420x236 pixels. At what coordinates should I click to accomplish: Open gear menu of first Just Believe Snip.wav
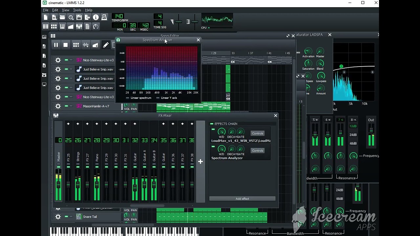[x=58, y=69]
